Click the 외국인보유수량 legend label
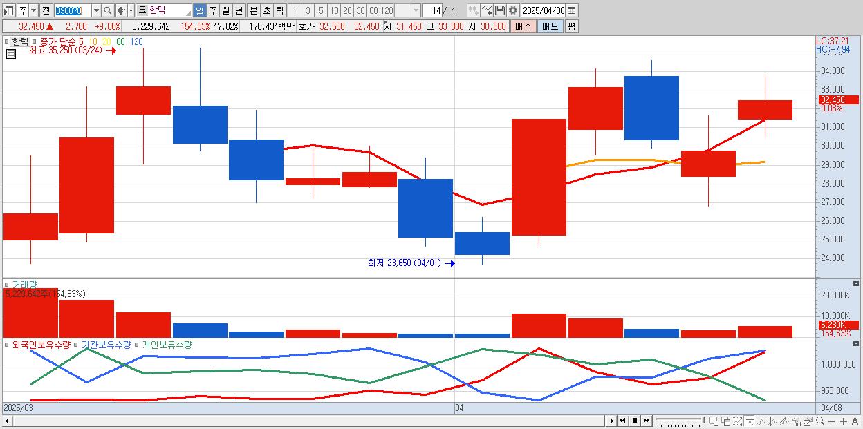The width and height of the screenshot is (863, 429). (41, 344)
